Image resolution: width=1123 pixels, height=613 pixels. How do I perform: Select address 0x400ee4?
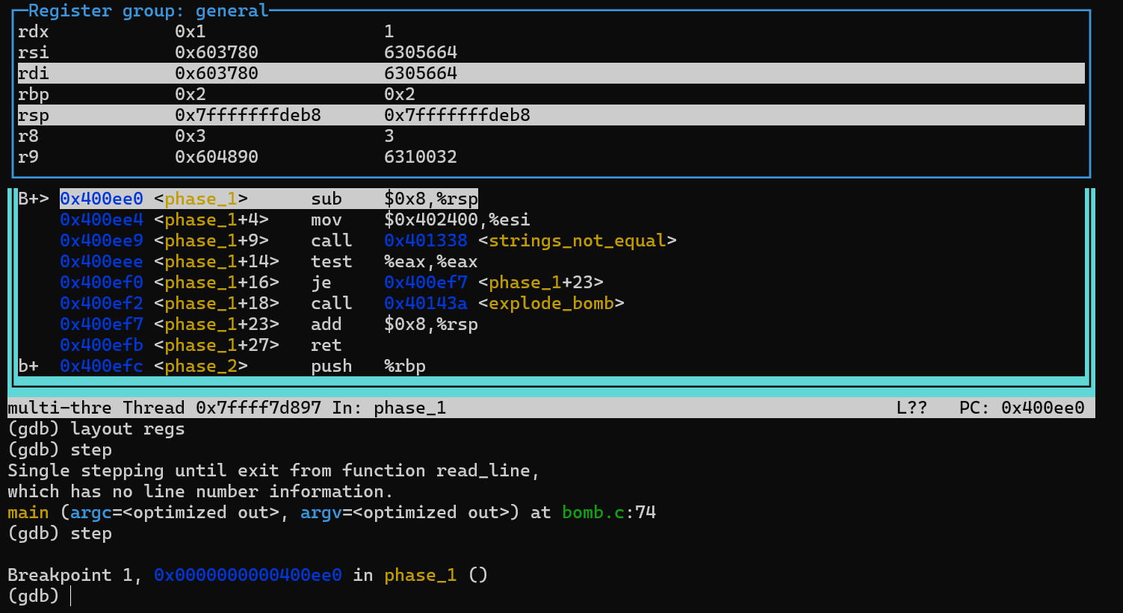point(102,220)
